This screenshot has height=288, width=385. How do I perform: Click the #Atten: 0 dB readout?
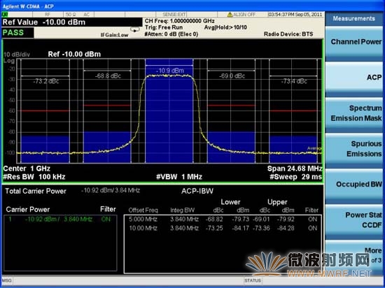(171, 34)
